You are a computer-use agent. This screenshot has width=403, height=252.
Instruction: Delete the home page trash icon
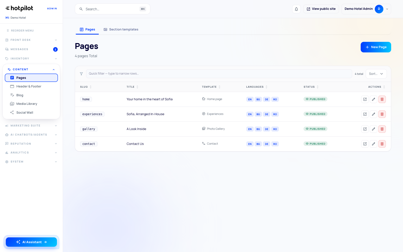pos(382,99)
